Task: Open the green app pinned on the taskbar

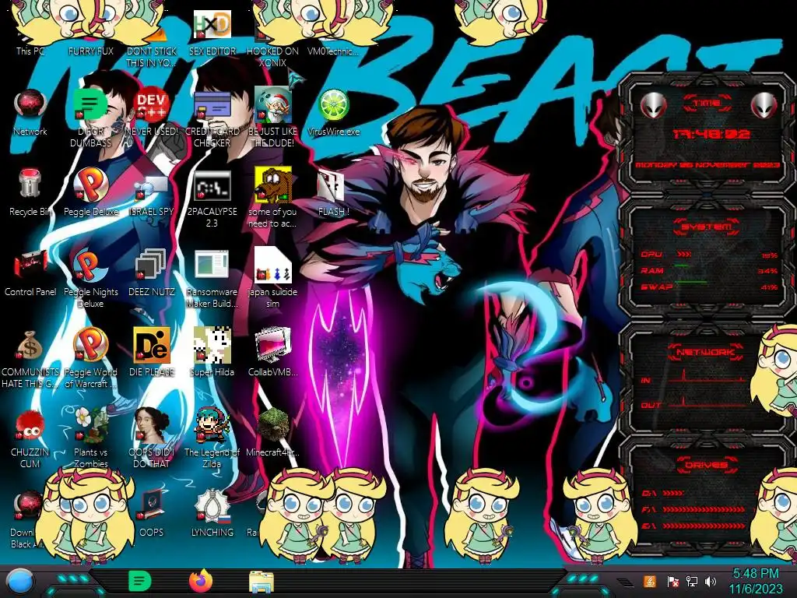Action: click(139, 581)
